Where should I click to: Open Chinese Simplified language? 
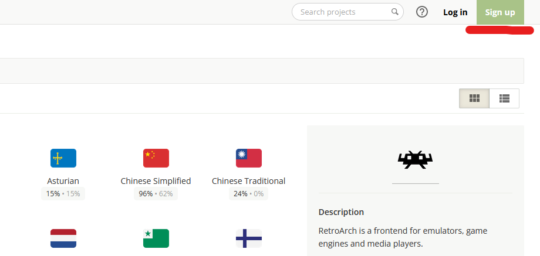pos(156,181)
